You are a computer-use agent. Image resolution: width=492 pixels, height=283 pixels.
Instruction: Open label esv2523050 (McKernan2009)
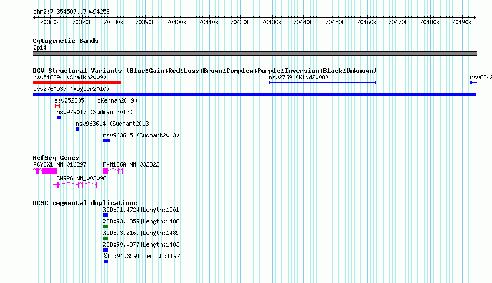(96, 100)
